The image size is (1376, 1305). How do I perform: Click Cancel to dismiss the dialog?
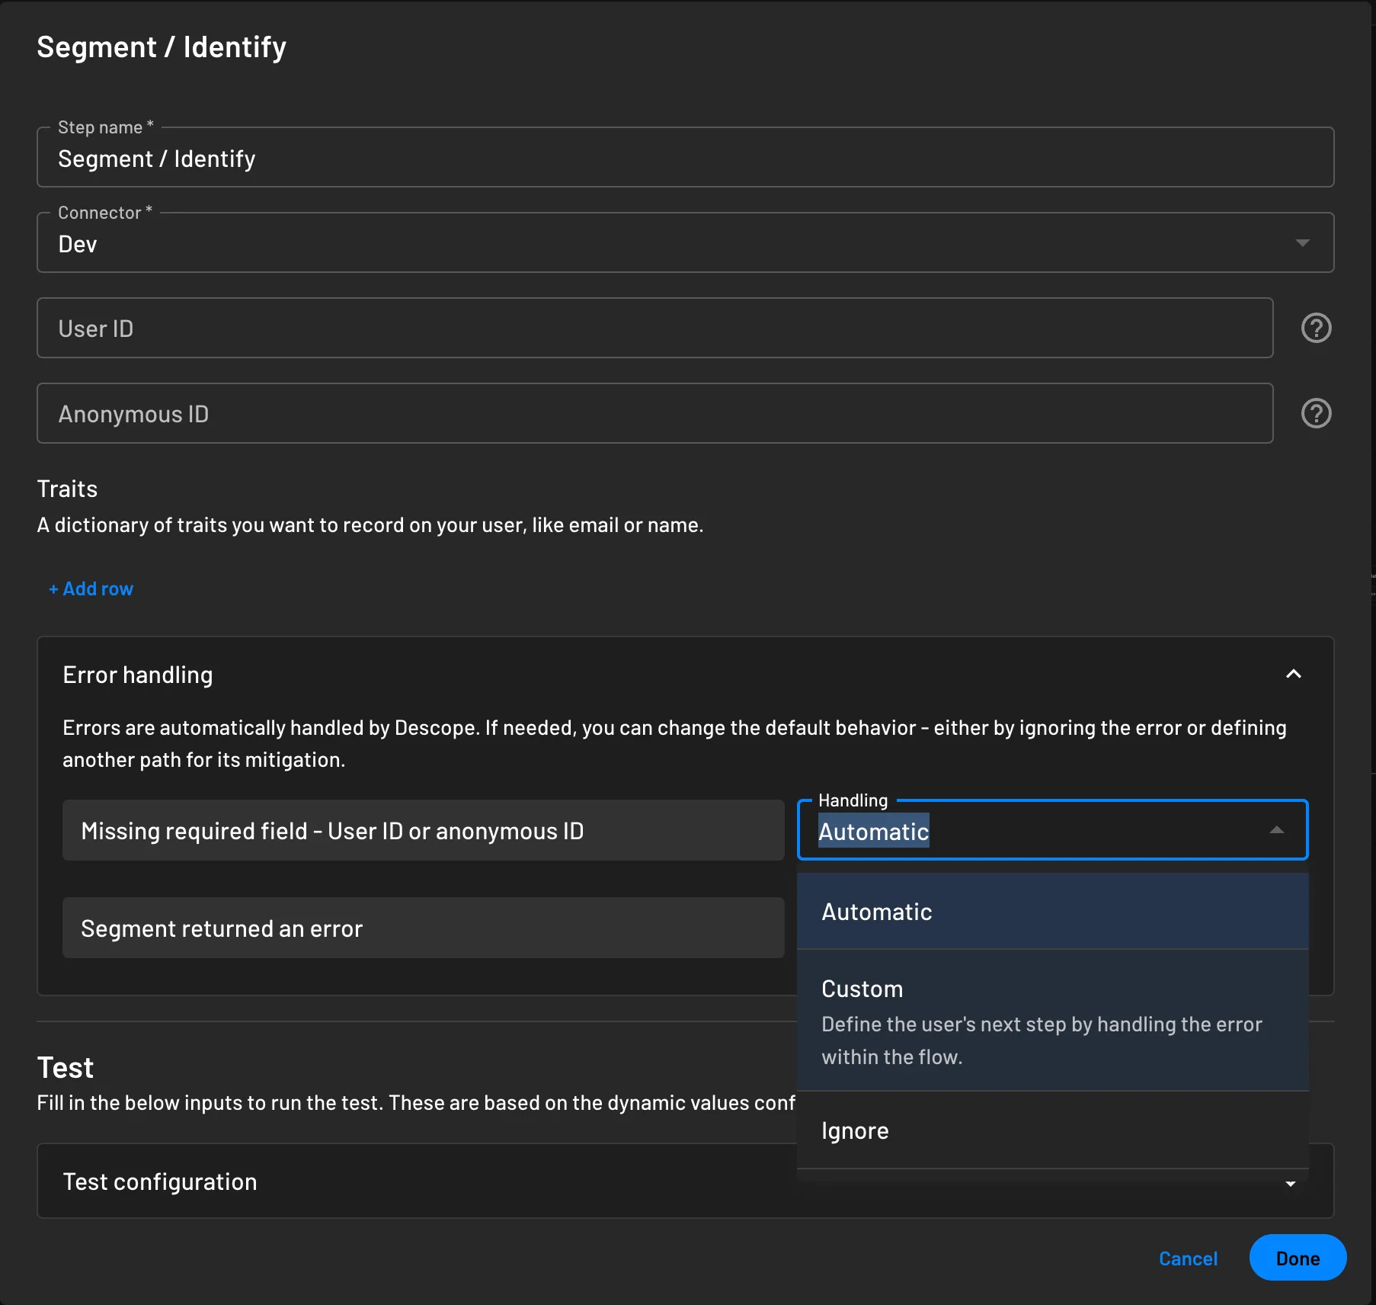[x=1188, y=1258]
